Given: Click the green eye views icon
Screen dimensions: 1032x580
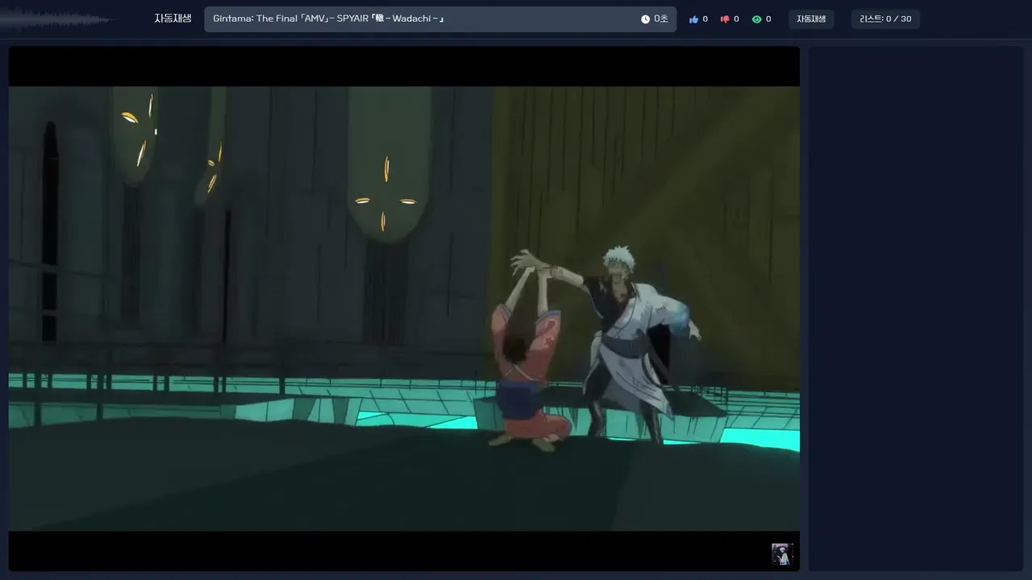Looking at the screenshot, I should click(756, 19).
